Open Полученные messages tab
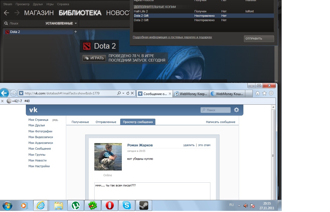Screen dimensions: 330x212 coord(80,122)
